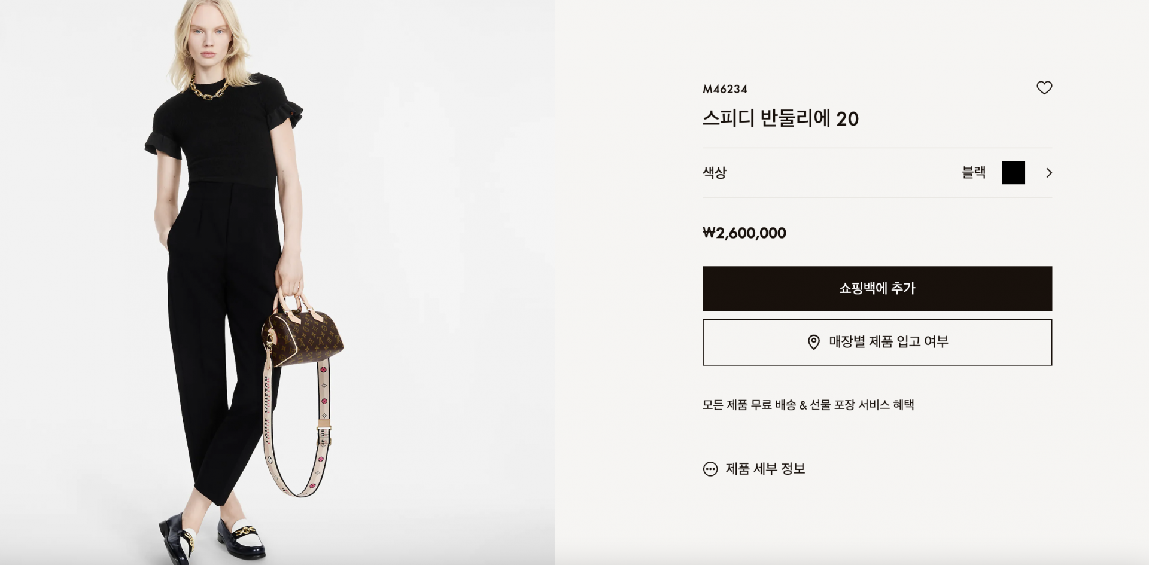Click product code M46234
Image resolution: width=1149 pixels, height=565 pixels.
725,89
